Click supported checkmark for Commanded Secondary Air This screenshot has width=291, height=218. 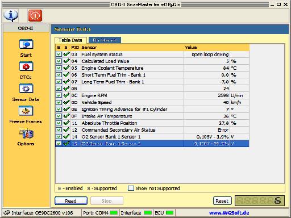[x=66, y=130]
